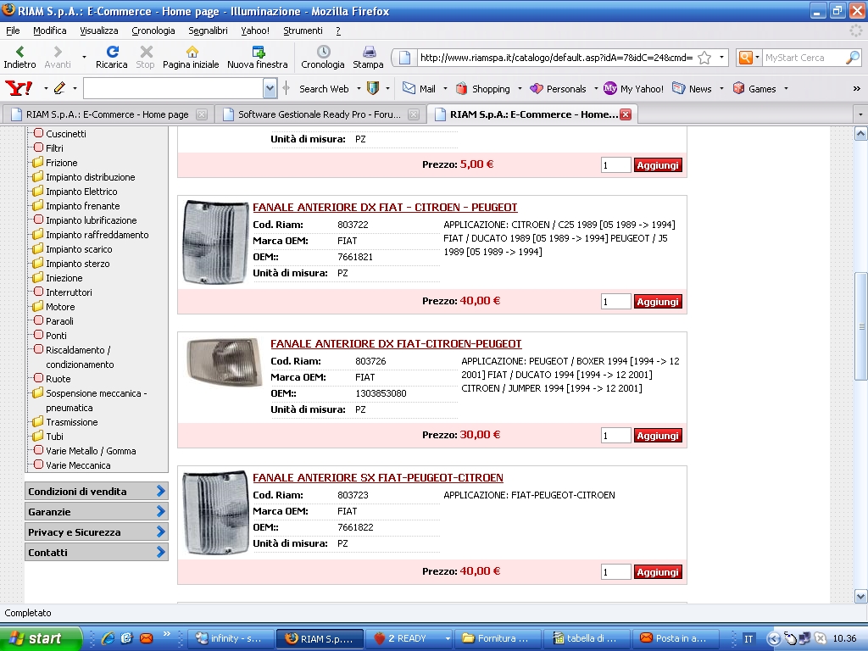Open the URL bar history dropdown arrow

[721, 57]
